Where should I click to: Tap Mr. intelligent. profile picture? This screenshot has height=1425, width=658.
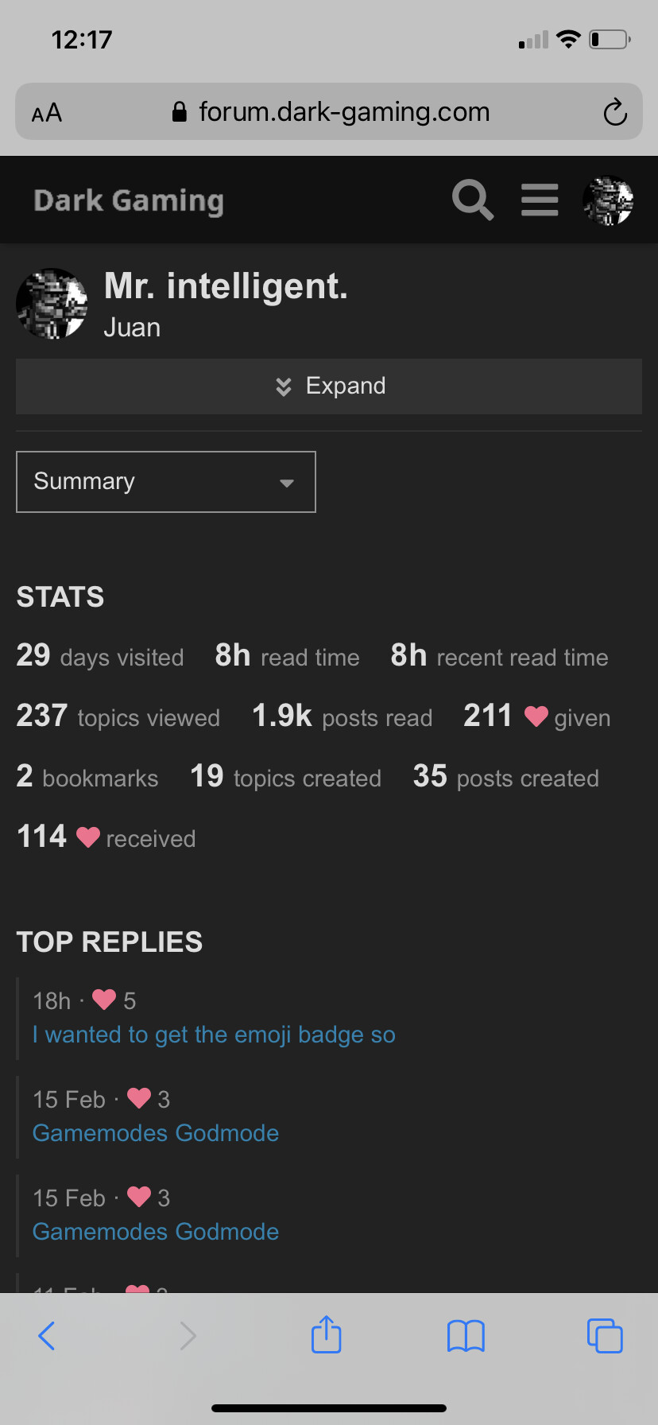click(x=52, y=304)
